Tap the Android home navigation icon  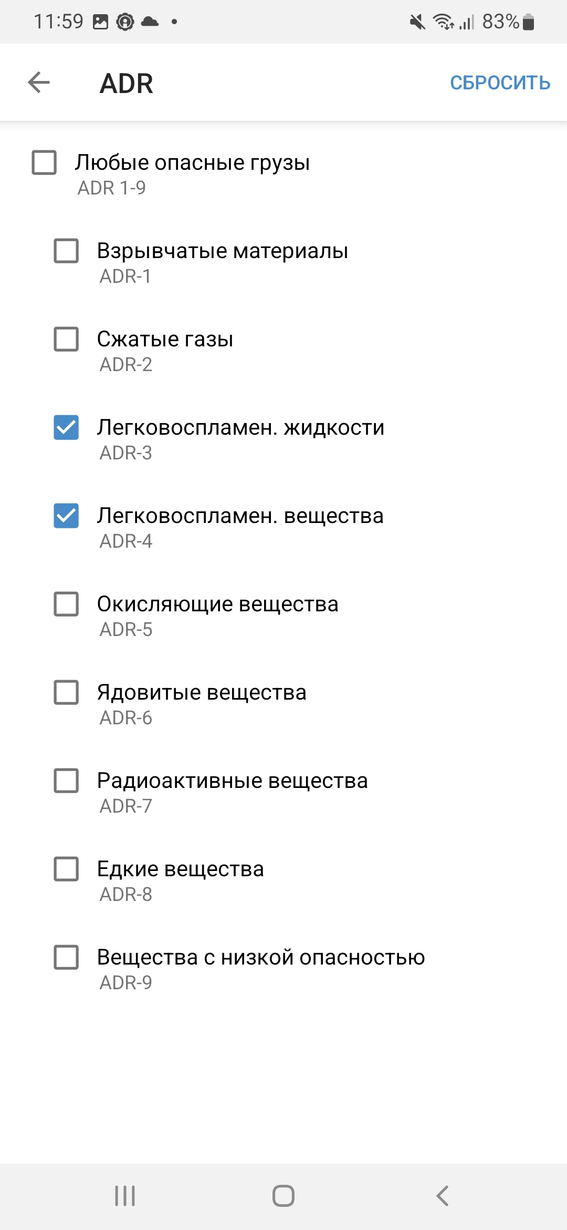click(283, 1196)
